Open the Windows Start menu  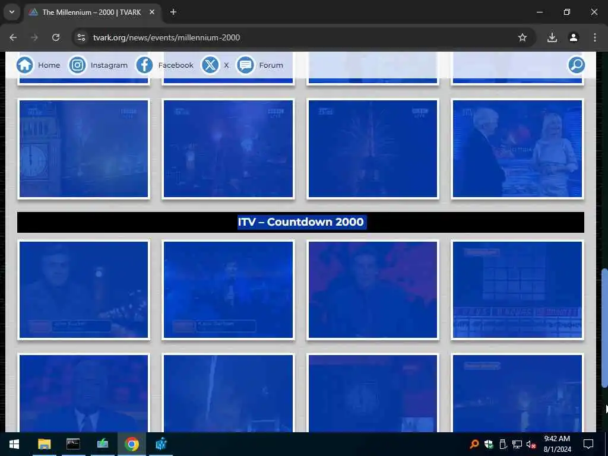[14, 444]
